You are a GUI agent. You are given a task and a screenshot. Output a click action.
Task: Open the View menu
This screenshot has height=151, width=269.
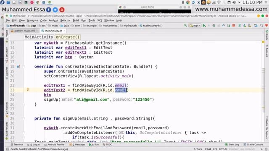point(22,21)
